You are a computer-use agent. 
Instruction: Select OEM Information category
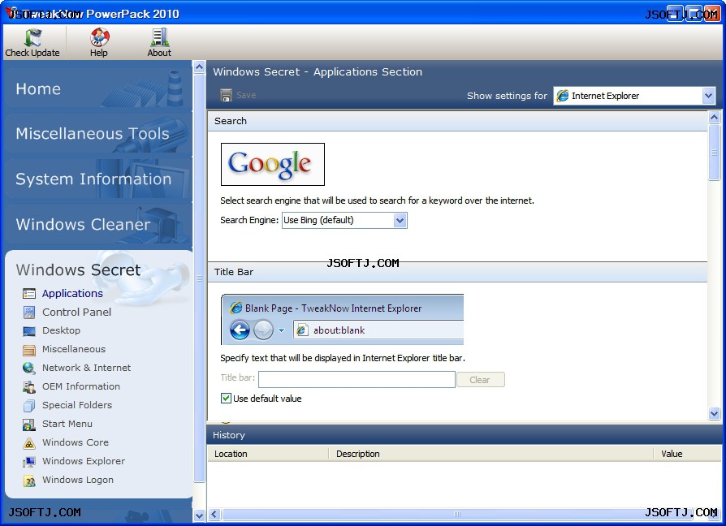pyautogui.click(x=81, y=386)
